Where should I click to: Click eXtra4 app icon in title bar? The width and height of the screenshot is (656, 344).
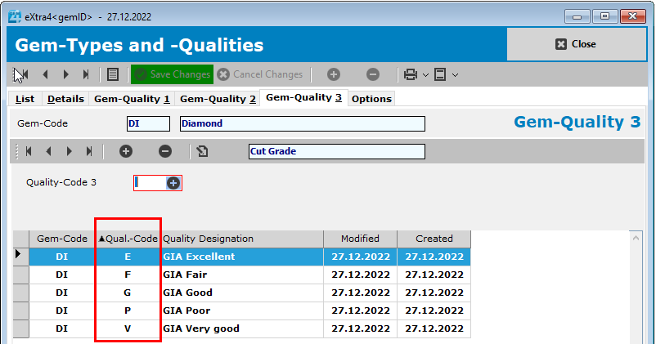point(15,16)
